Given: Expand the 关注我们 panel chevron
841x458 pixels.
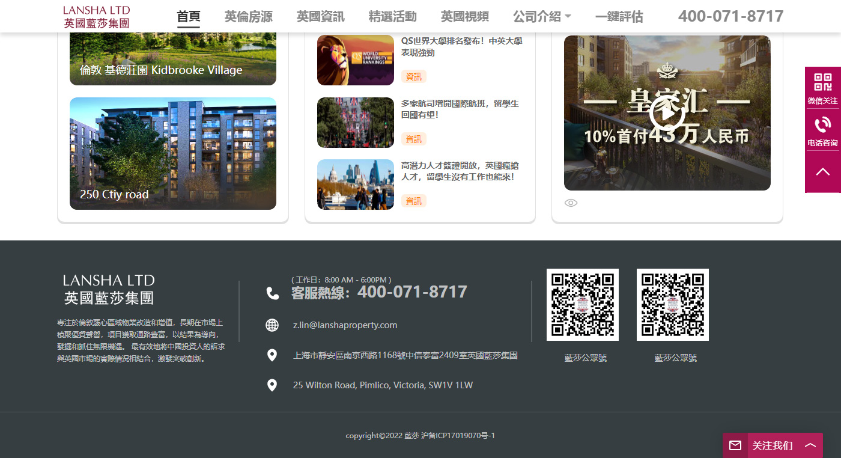Looking at the screenshot, I should tap(810, 445).
